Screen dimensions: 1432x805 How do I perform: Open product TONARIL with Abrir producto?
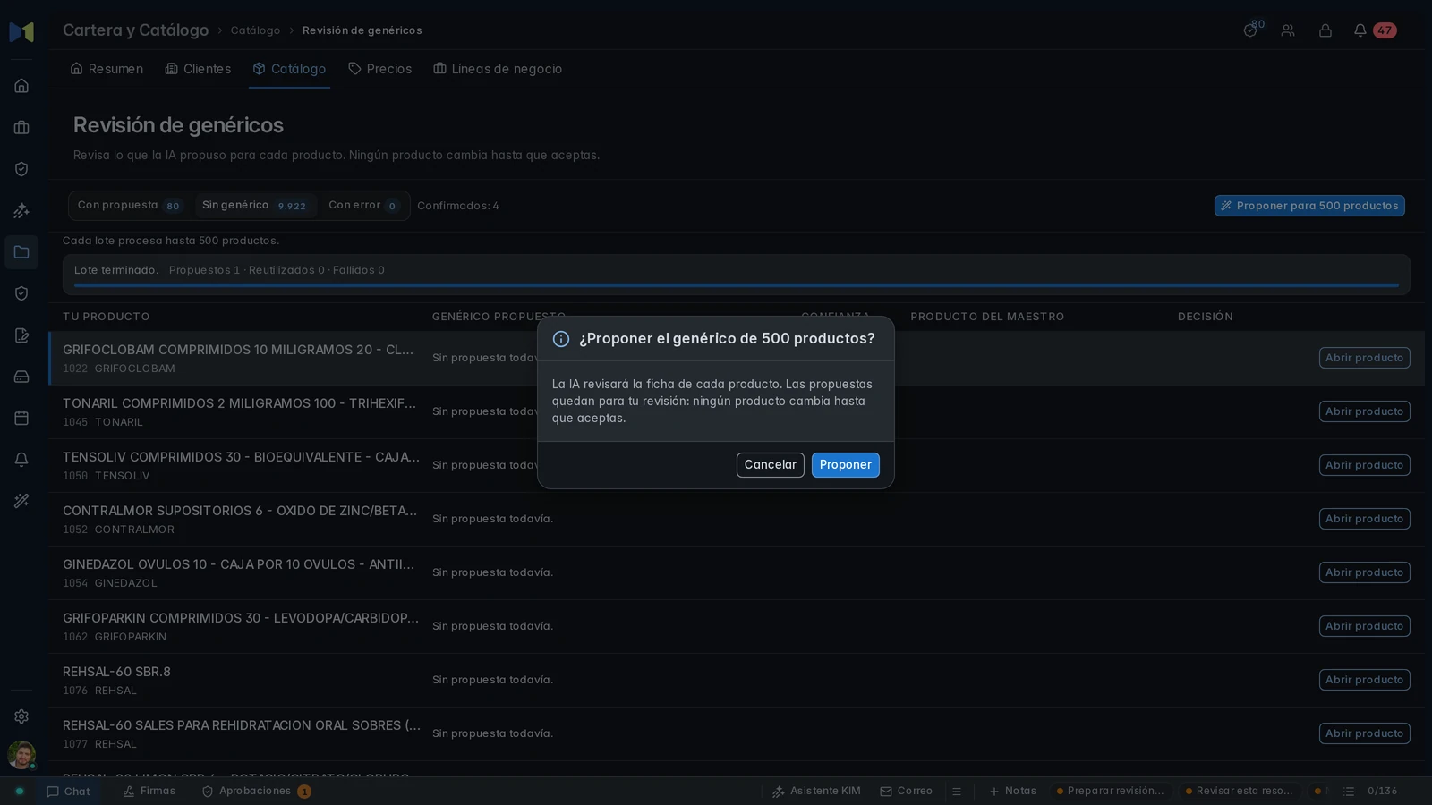pyautogui.click(x=1364, y=411)
